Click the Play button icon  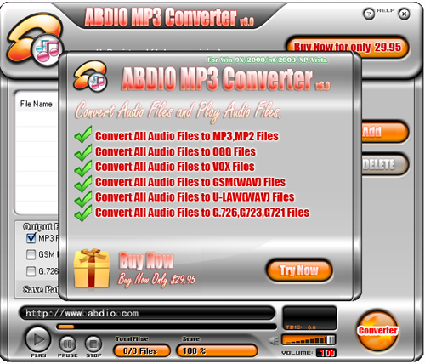tap(38, 339)
